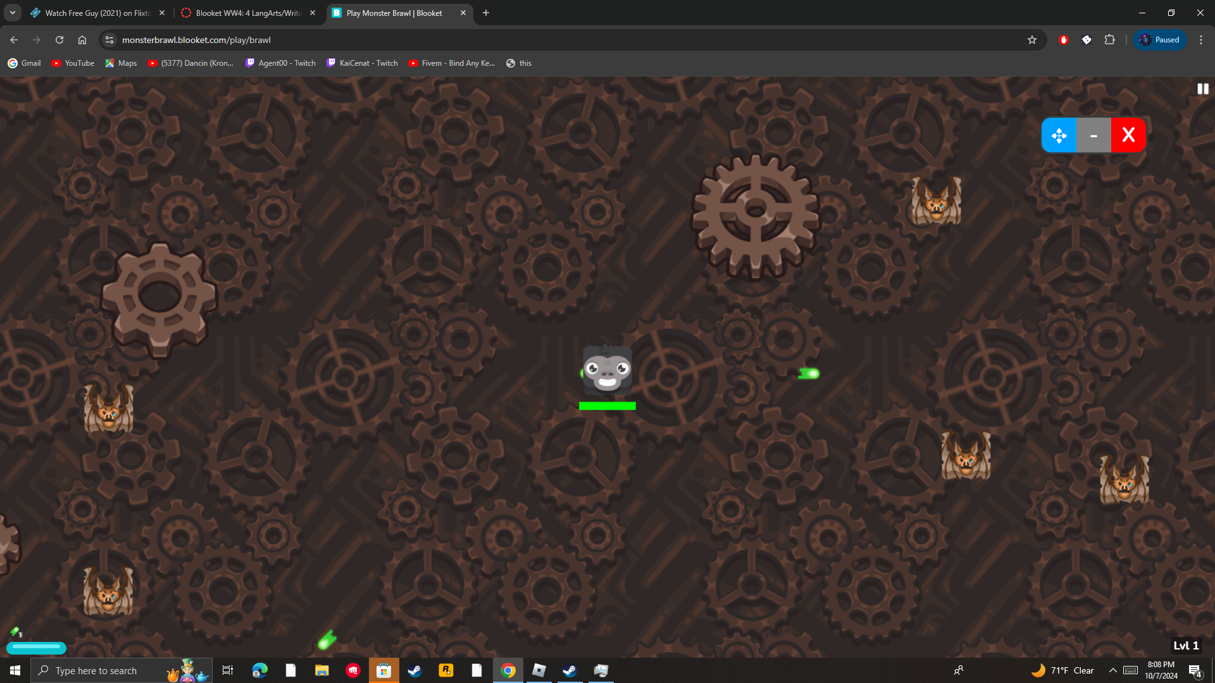Viewport: 1215px width, 683px height.
Task: Minimize the overlay with gray minus button
Action: pyautogui.click(x=1093, y=135)
